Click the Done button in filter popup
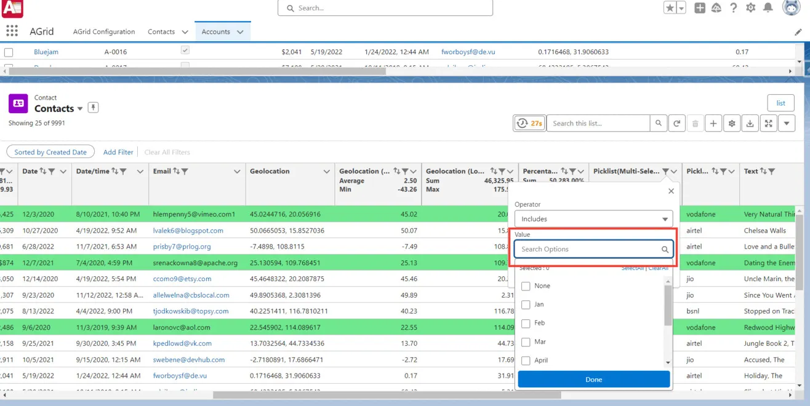 click(593, 379)
